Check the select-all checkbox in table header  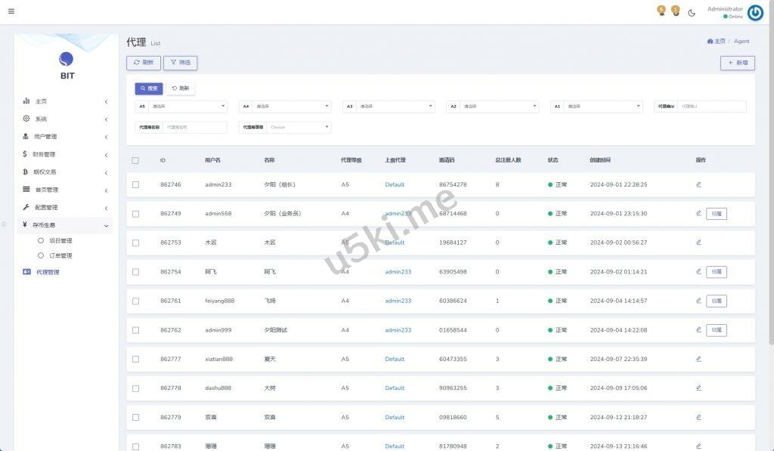[x=135, y=160]
